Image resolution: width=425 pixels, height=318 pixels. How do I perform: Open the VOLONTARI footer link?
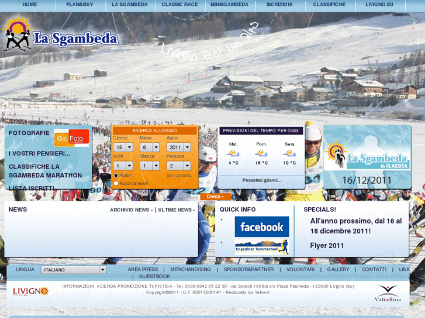tap(300, 270)
